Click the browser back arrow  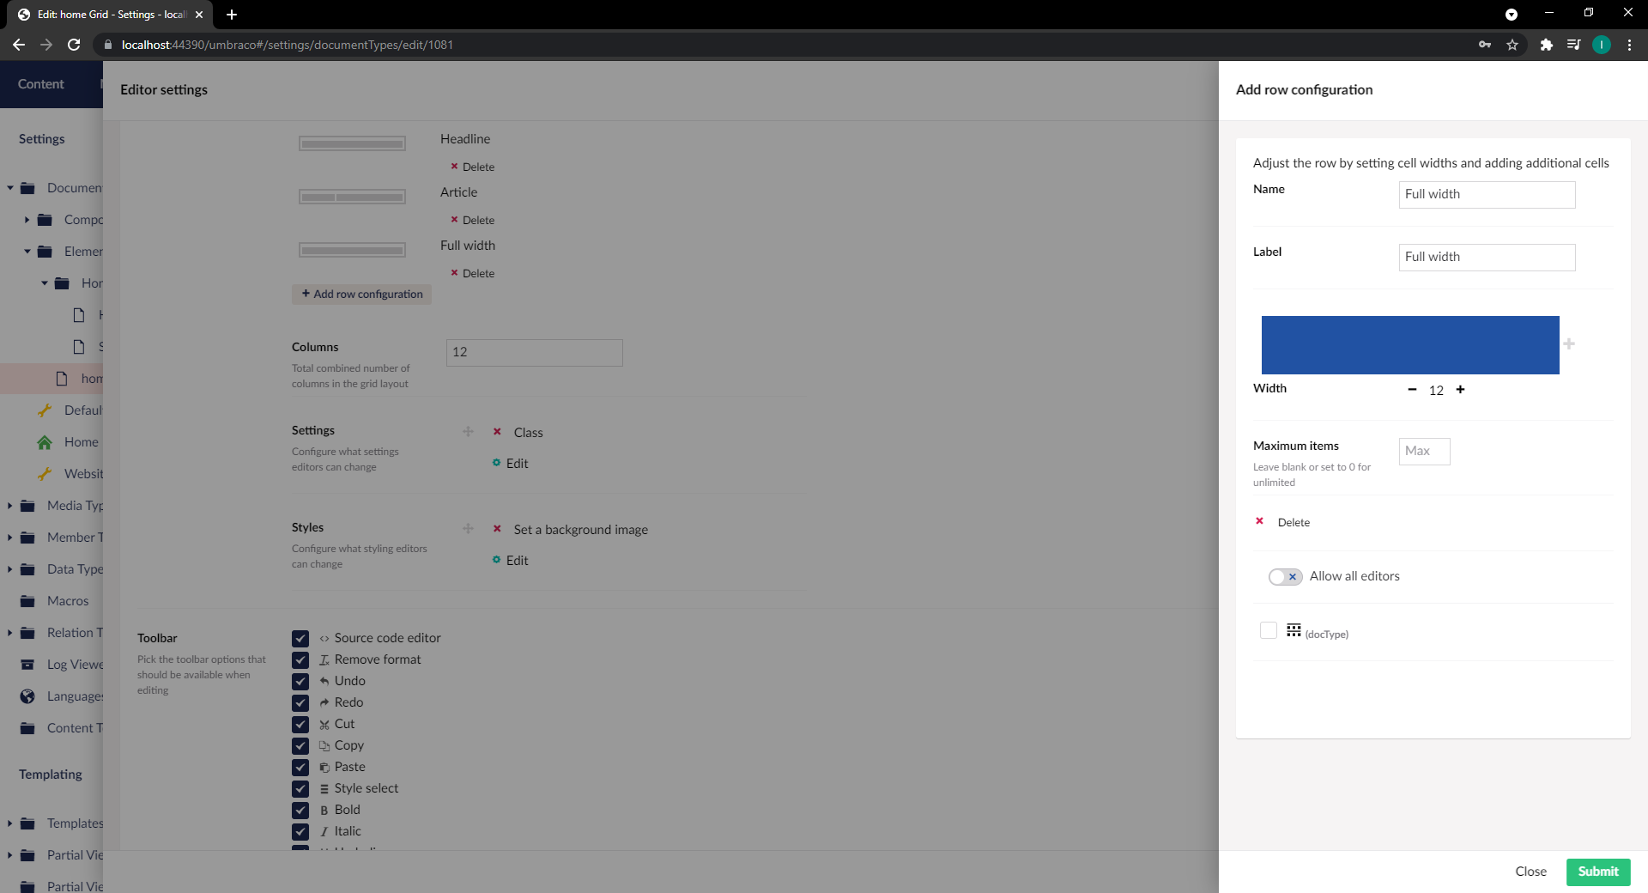pos(19,45)
